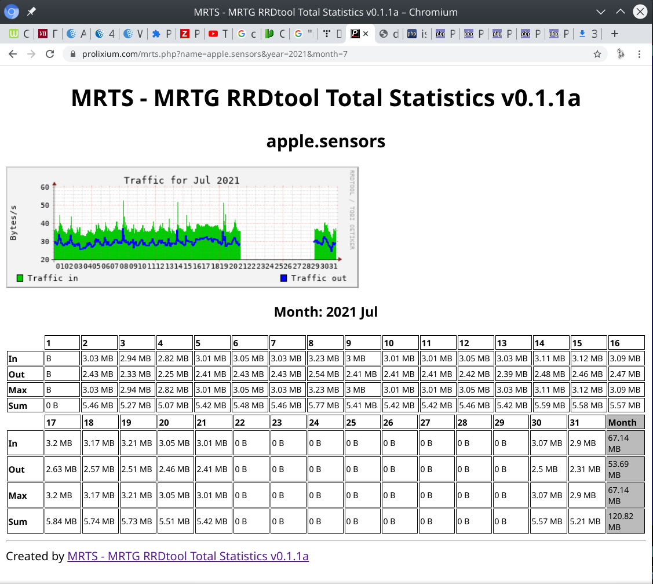Click the Max row label in the upper table
The width and height of the screenshot is (653, 584).
pos(25,390)
